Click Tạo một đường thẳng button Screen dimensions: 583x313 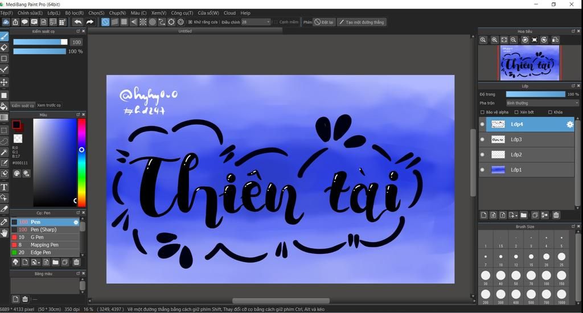[362, 22]
